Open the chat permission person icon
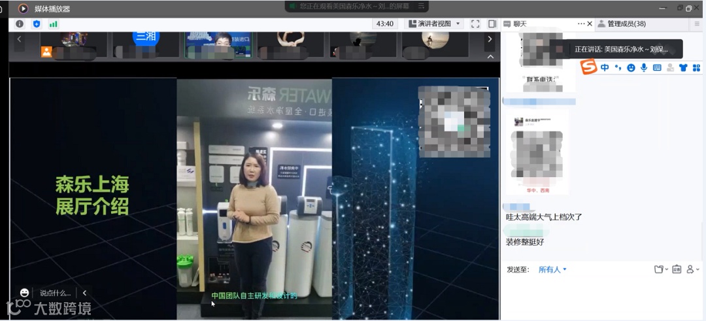The height and width of the screenshot is (321, 706). click(x=690, y=269)
